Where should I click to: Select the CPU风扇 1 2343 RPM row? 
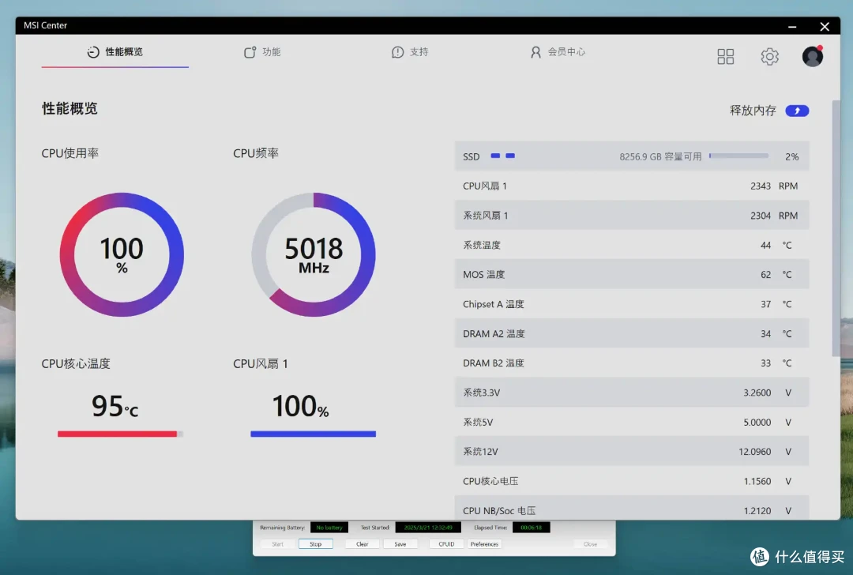(x=632, y=186)
